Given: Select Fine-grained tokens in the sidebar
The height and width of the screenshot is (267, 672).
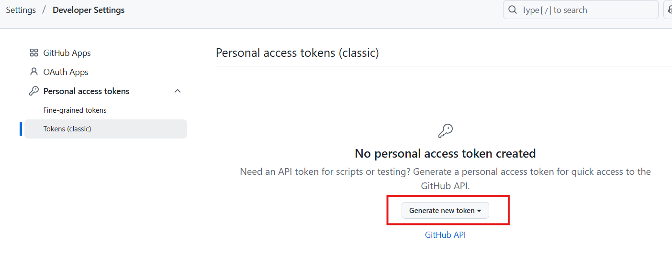Looking at the screenshot, I should [x=75, y=110].
